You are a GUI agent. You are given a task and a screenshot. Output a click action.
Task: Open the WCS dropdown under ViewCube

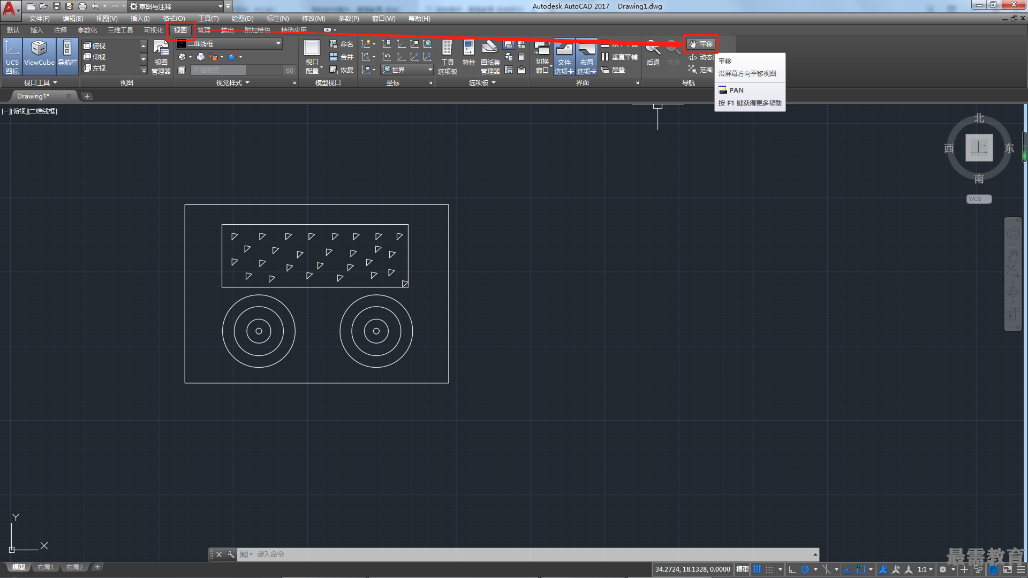[x=979, y=199]
